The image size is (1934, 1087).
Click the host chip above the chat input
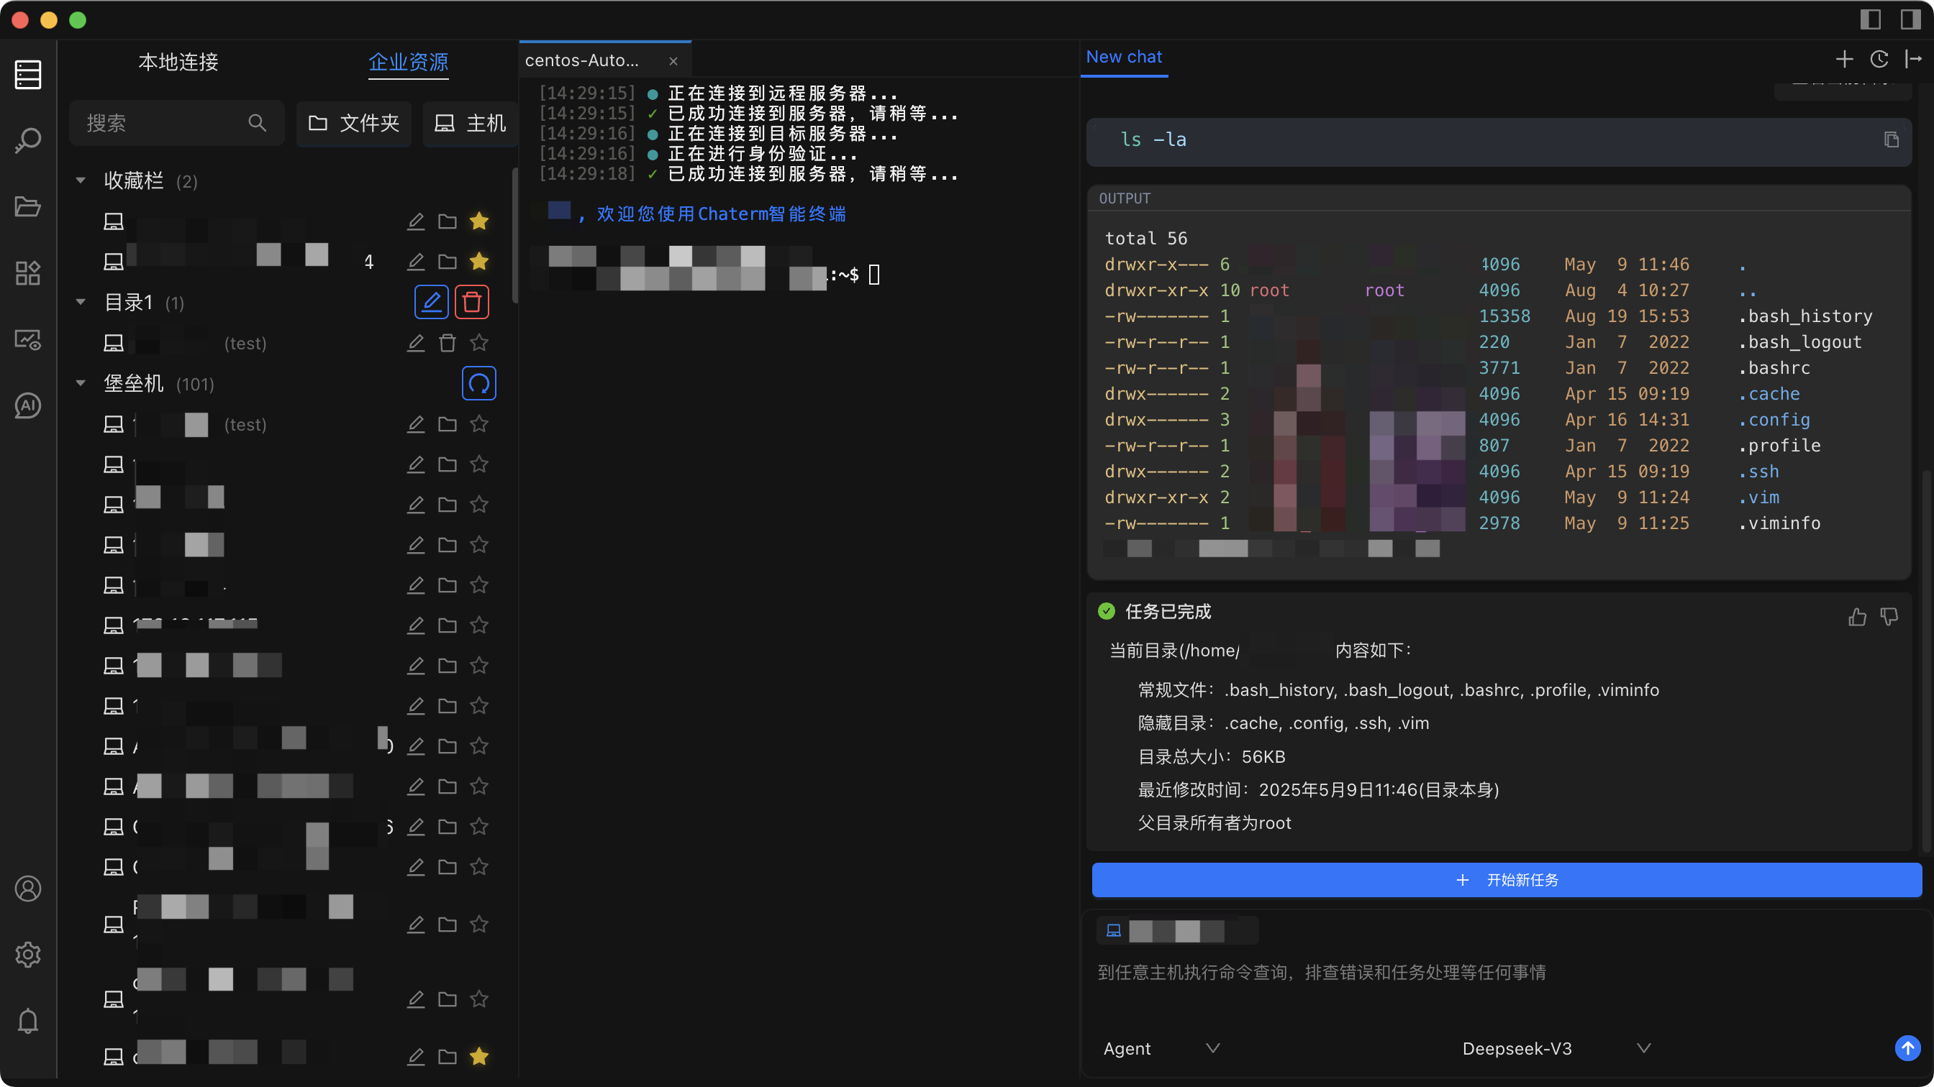[1177, 930]
